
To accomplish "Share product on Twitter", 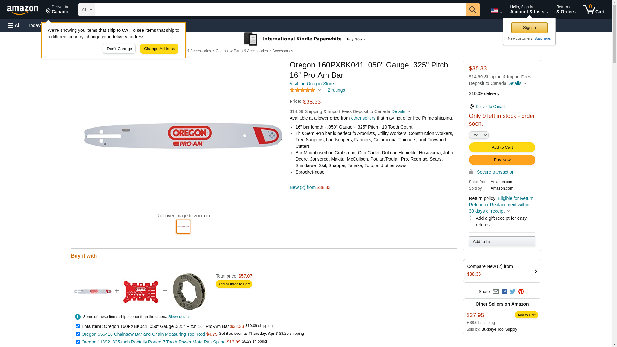I will click(513, 292).
